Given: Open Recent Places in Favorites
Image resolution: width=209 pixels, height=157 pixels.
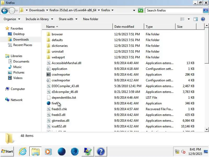Looking at the screenshot, I should click(x=23, y=45).
